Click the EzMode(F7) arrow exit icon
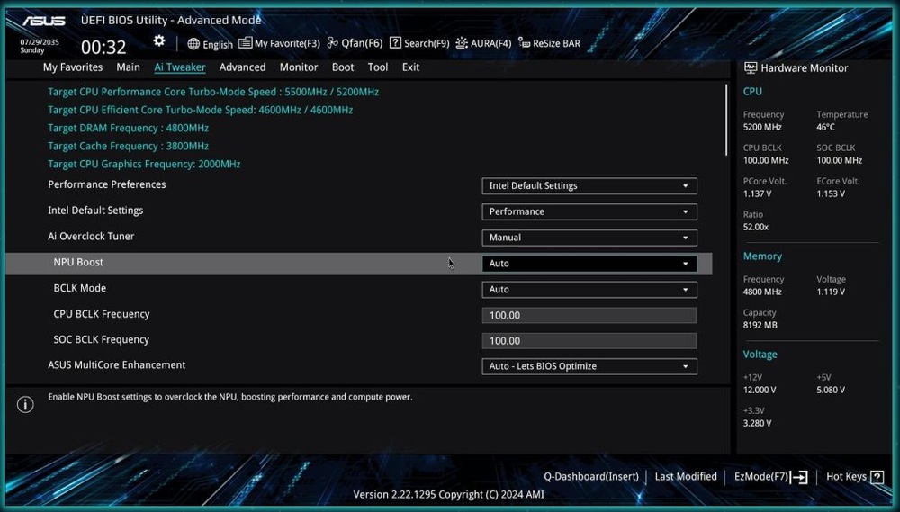The image size is (900, 512). 799,477
